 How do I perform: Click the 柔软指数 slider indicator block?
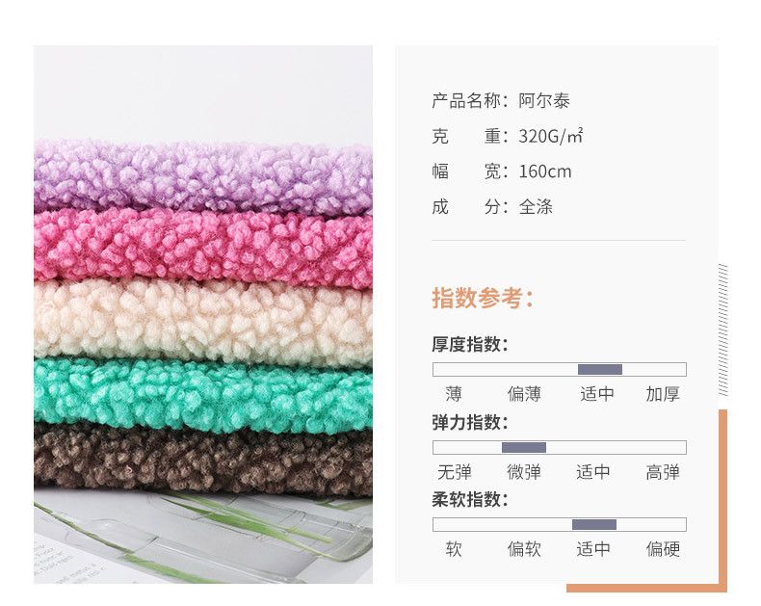pyautogui.click(x=594, y=524)
